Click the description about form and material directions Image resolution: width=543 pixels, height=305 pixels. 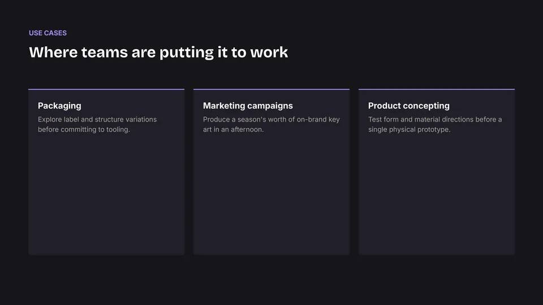point(435,124)
